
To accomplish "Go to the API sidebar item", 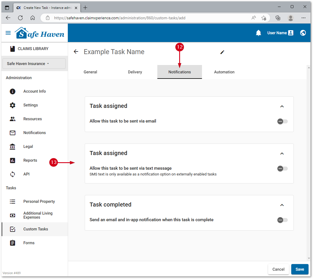I will [x=26, y=174].
